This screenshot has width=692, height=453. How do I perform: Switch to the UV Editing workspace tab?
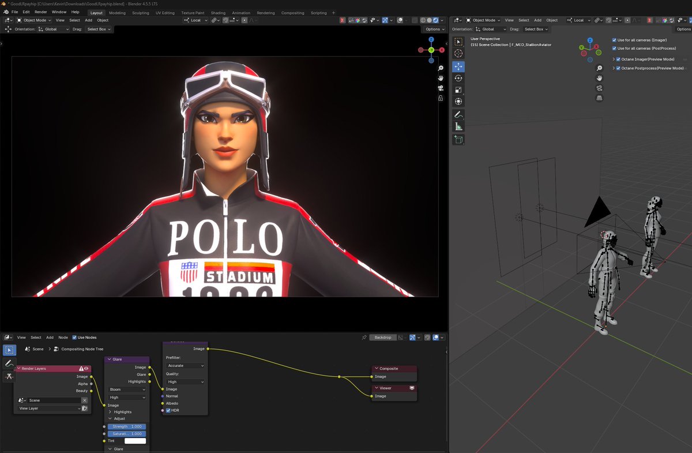164,13
